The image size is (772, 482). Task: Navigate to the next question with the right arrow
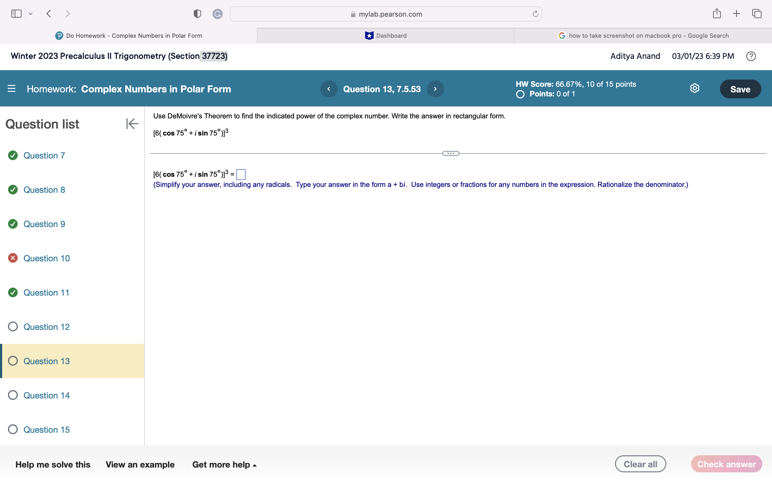(x=435, y=89)
